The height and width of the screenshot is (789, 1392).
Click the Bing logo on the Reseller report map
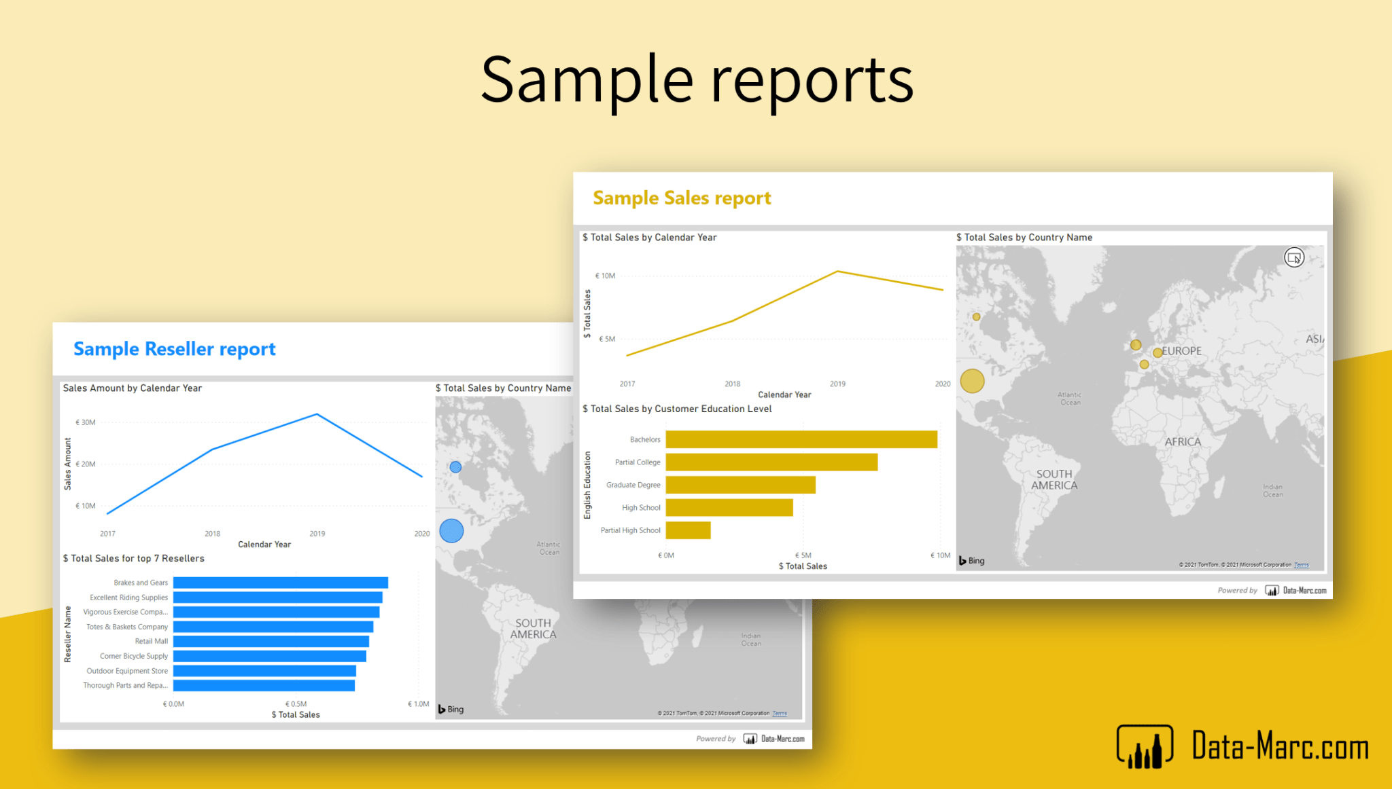tap(450, 709)
